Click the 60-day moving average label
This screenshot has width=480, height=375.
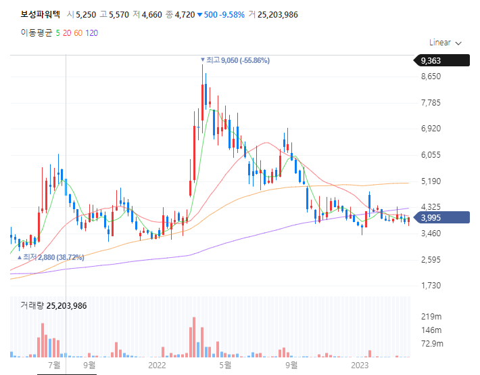pos(78,33)
